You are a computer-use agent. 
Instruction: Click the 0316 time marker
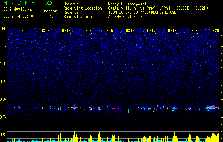130,31
